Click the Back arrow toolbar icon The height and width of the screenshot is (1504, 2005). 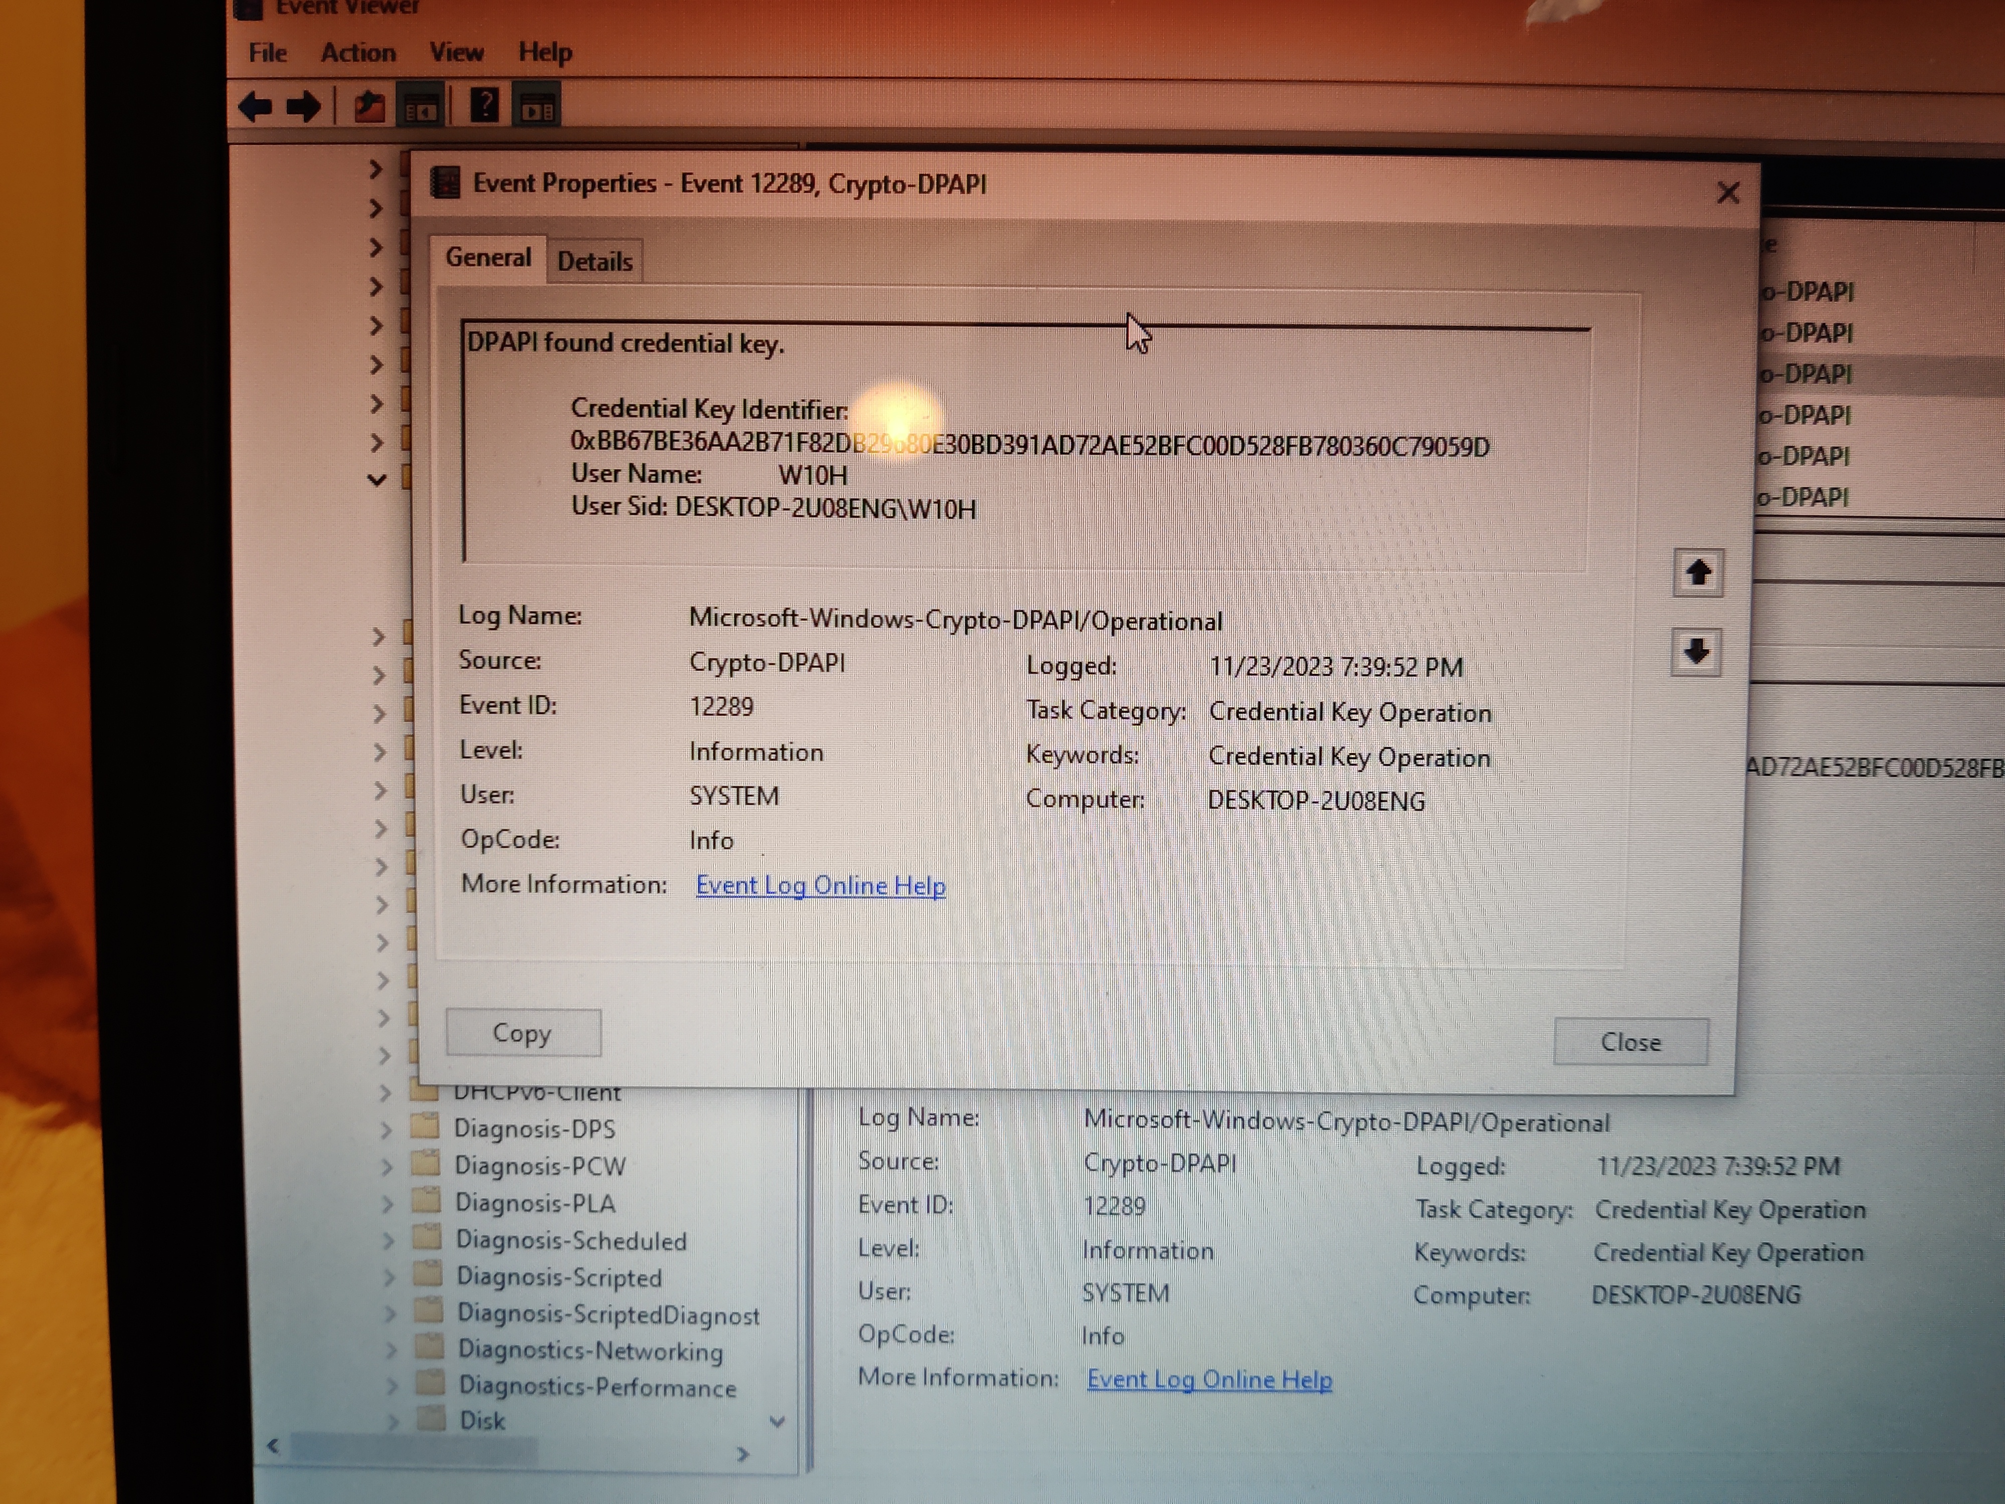coord(255,107)
